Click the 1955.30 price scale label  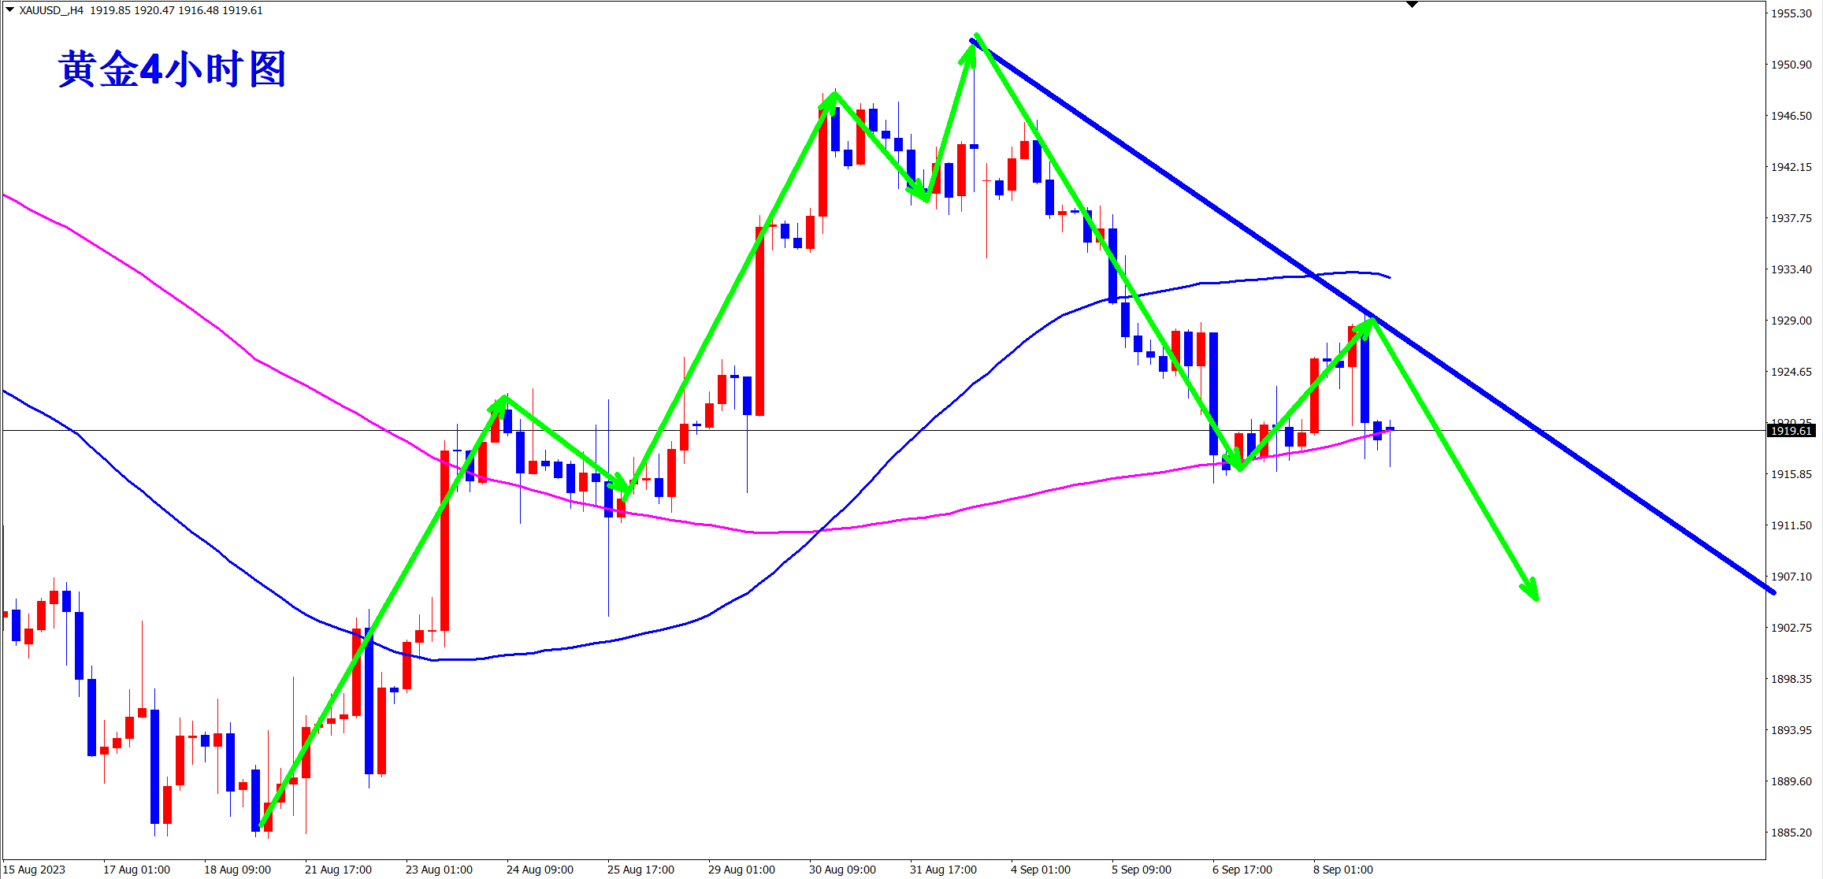[1791, 13]
